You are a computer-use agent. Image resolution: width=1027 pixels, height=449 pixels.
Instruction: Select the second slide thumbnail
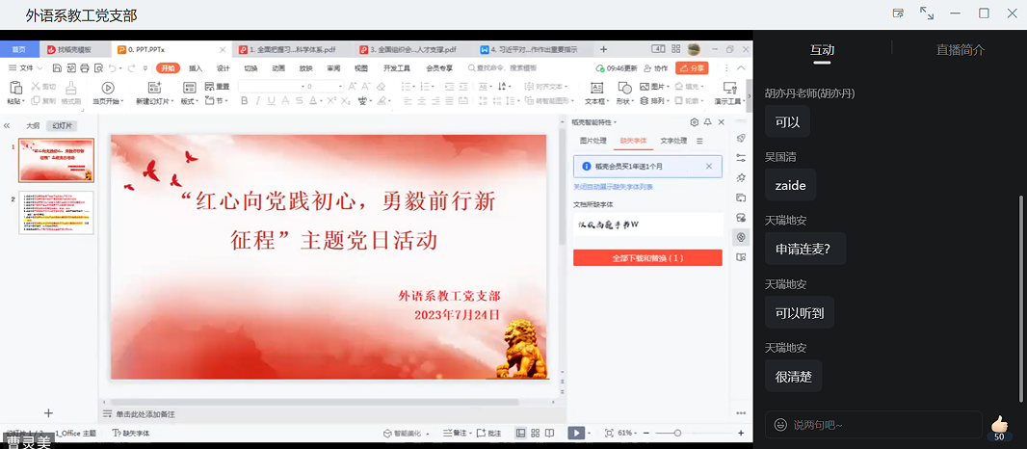pyautogui.click(x=57, y=212)
